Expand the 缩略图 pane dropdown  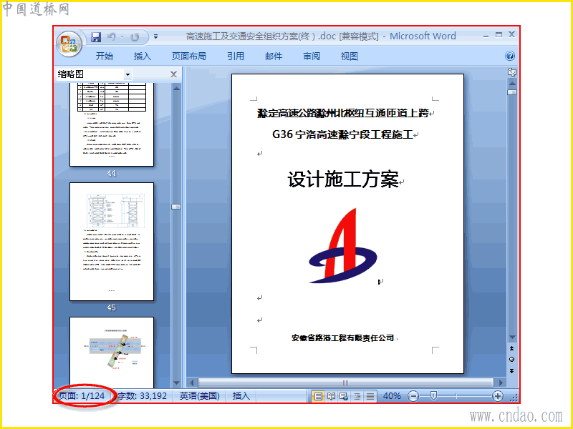point(127,74)
